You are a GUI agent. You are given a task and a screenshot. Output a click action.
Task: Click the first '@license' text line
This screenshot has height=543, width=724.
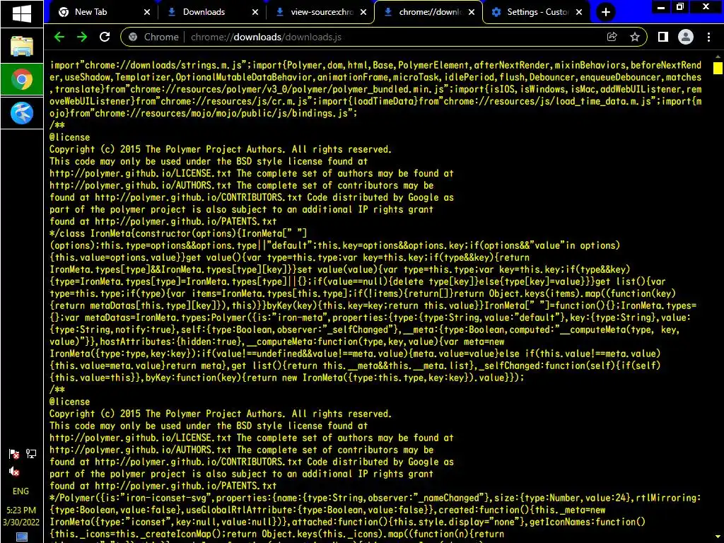pyautogui.click(x=70, y=137)
